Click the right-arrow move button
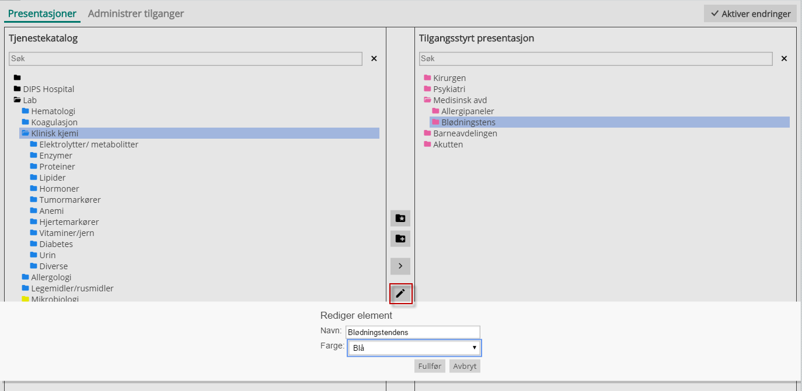802x391 pixels. pos(400,266)
